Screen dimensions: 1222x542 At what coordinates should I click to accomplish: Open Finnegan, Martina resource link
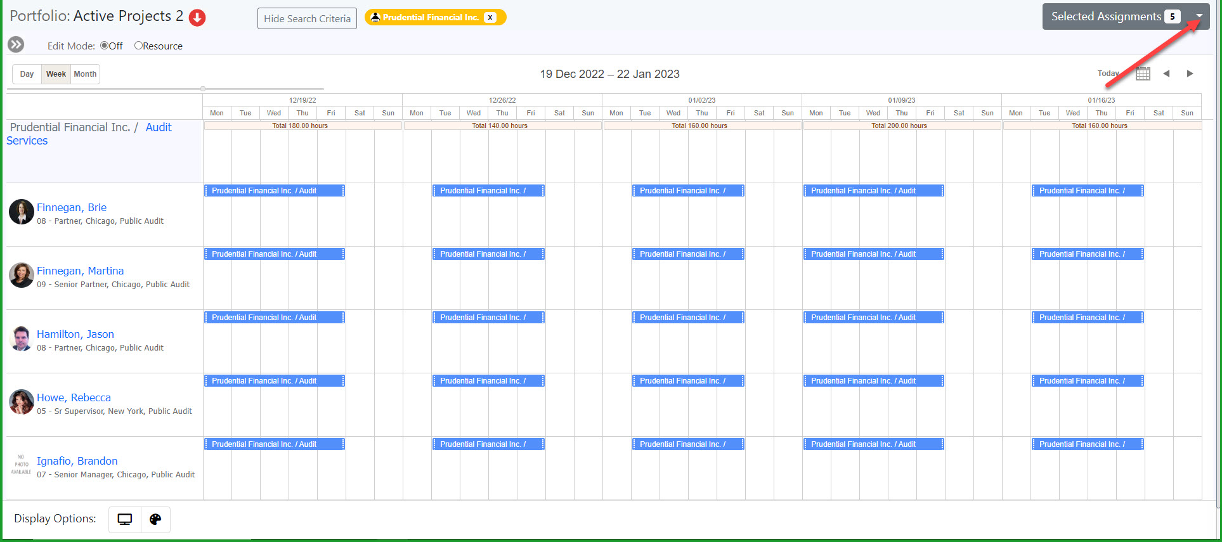pos(80,271)
